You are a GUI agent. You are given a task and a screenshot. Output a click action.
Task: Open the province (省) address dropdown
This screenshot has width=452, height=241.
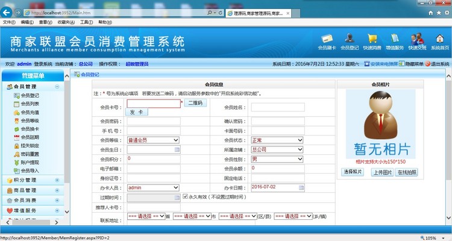pos(146,216)
